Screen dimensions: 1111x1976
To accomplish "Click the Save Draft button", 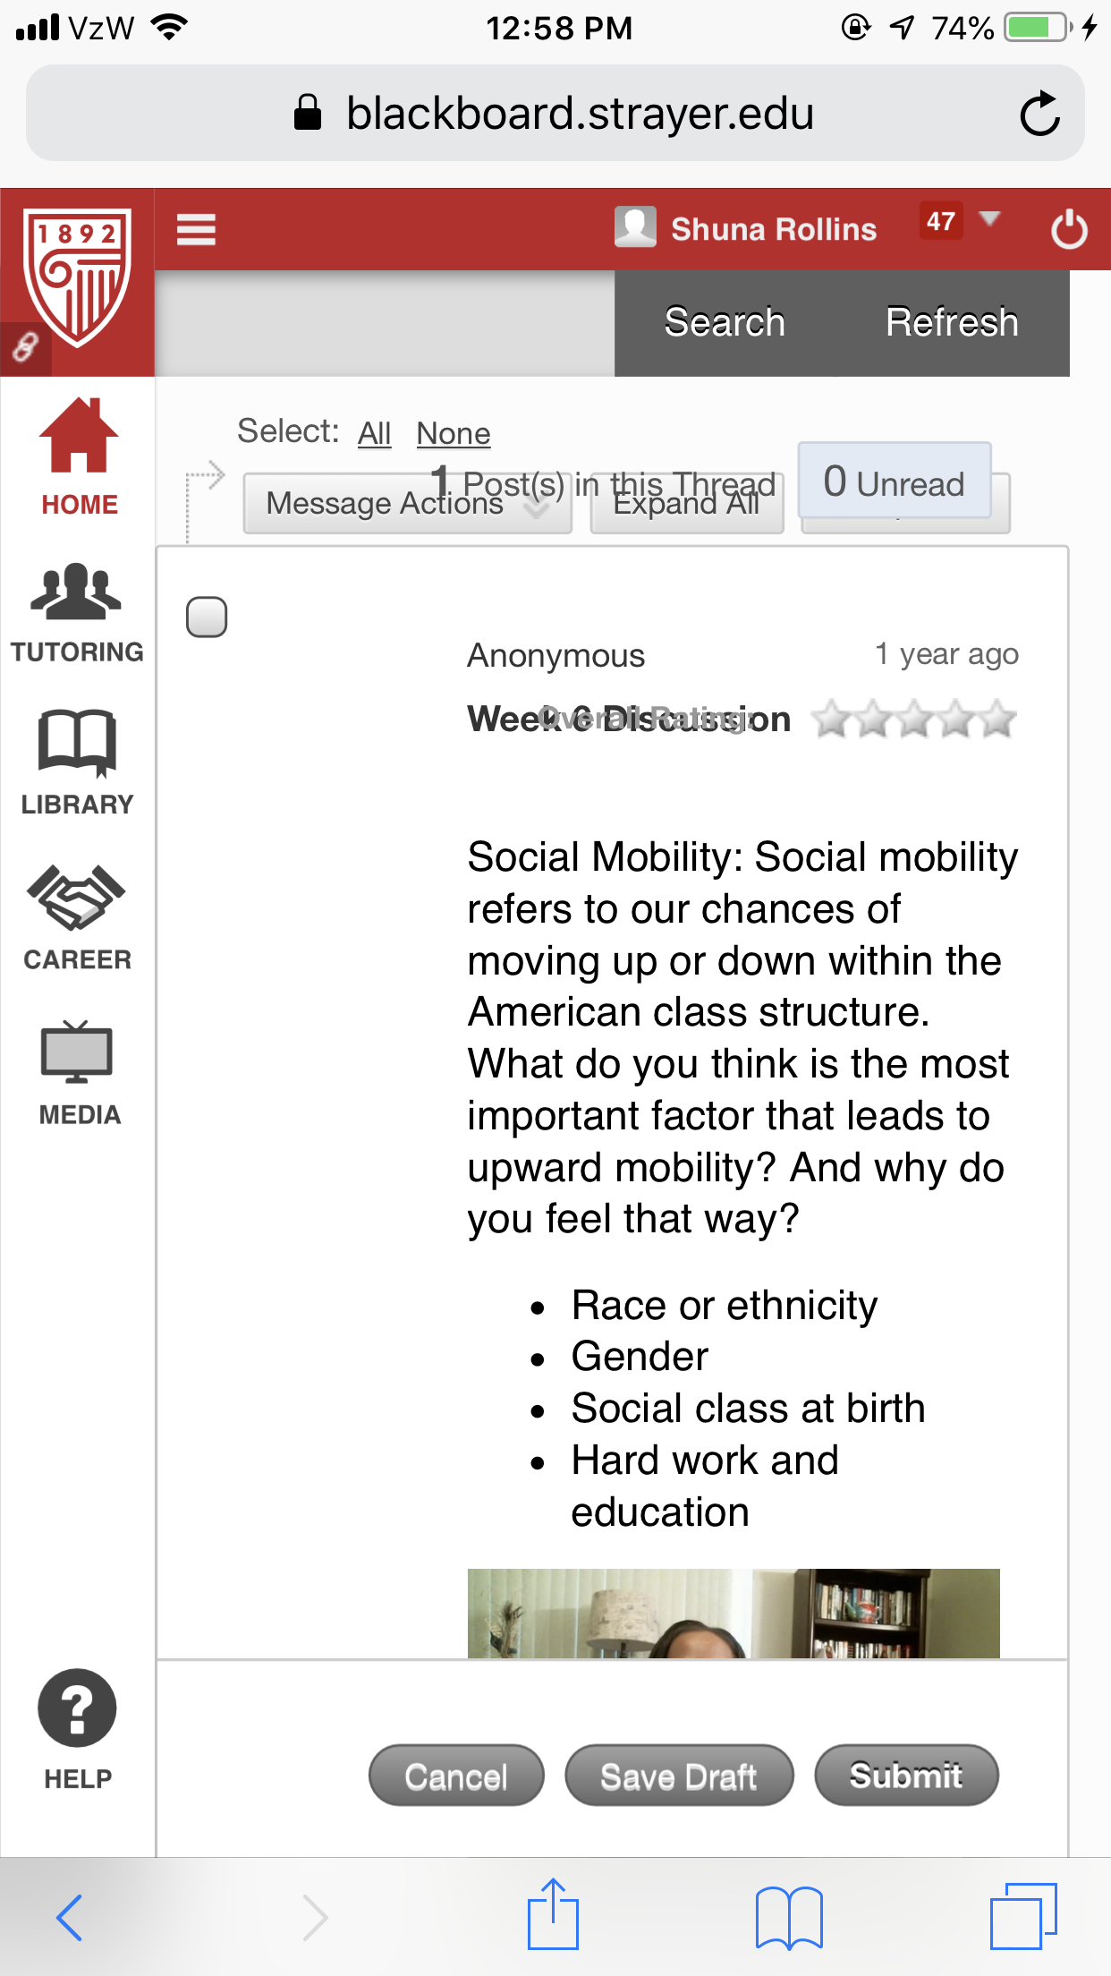I will (679, 1776).
